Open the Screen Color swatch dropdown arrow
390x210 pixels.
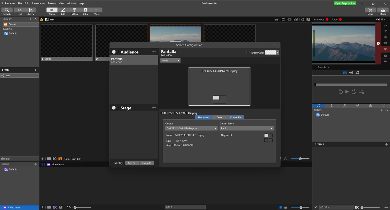point(278,52)
